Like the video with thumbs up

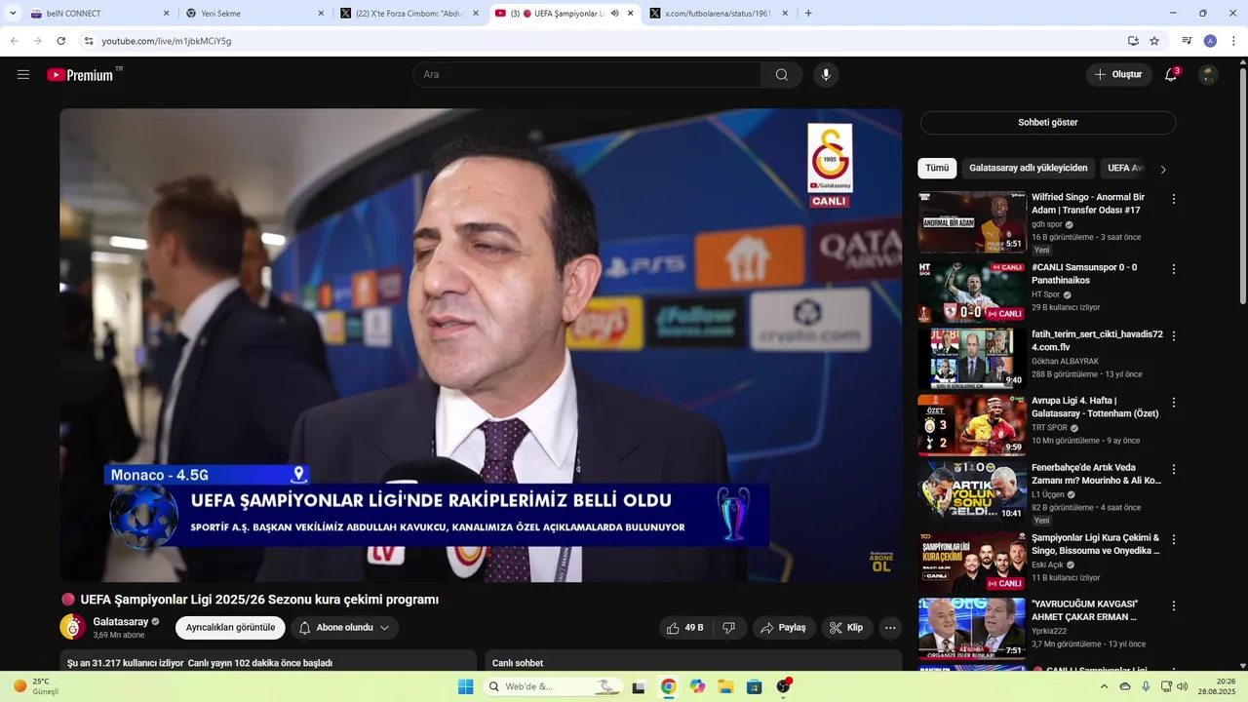point(686,628)
